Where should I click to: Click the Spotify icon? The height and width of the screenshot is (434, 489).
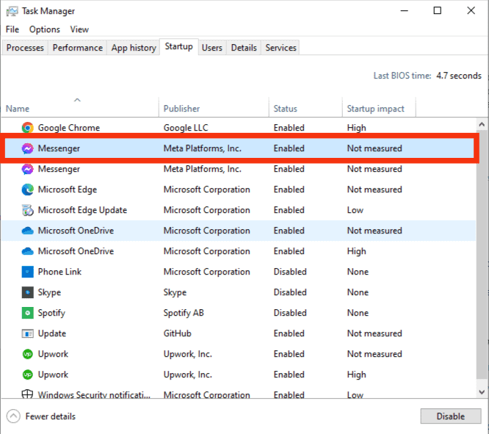click(27, 313)
